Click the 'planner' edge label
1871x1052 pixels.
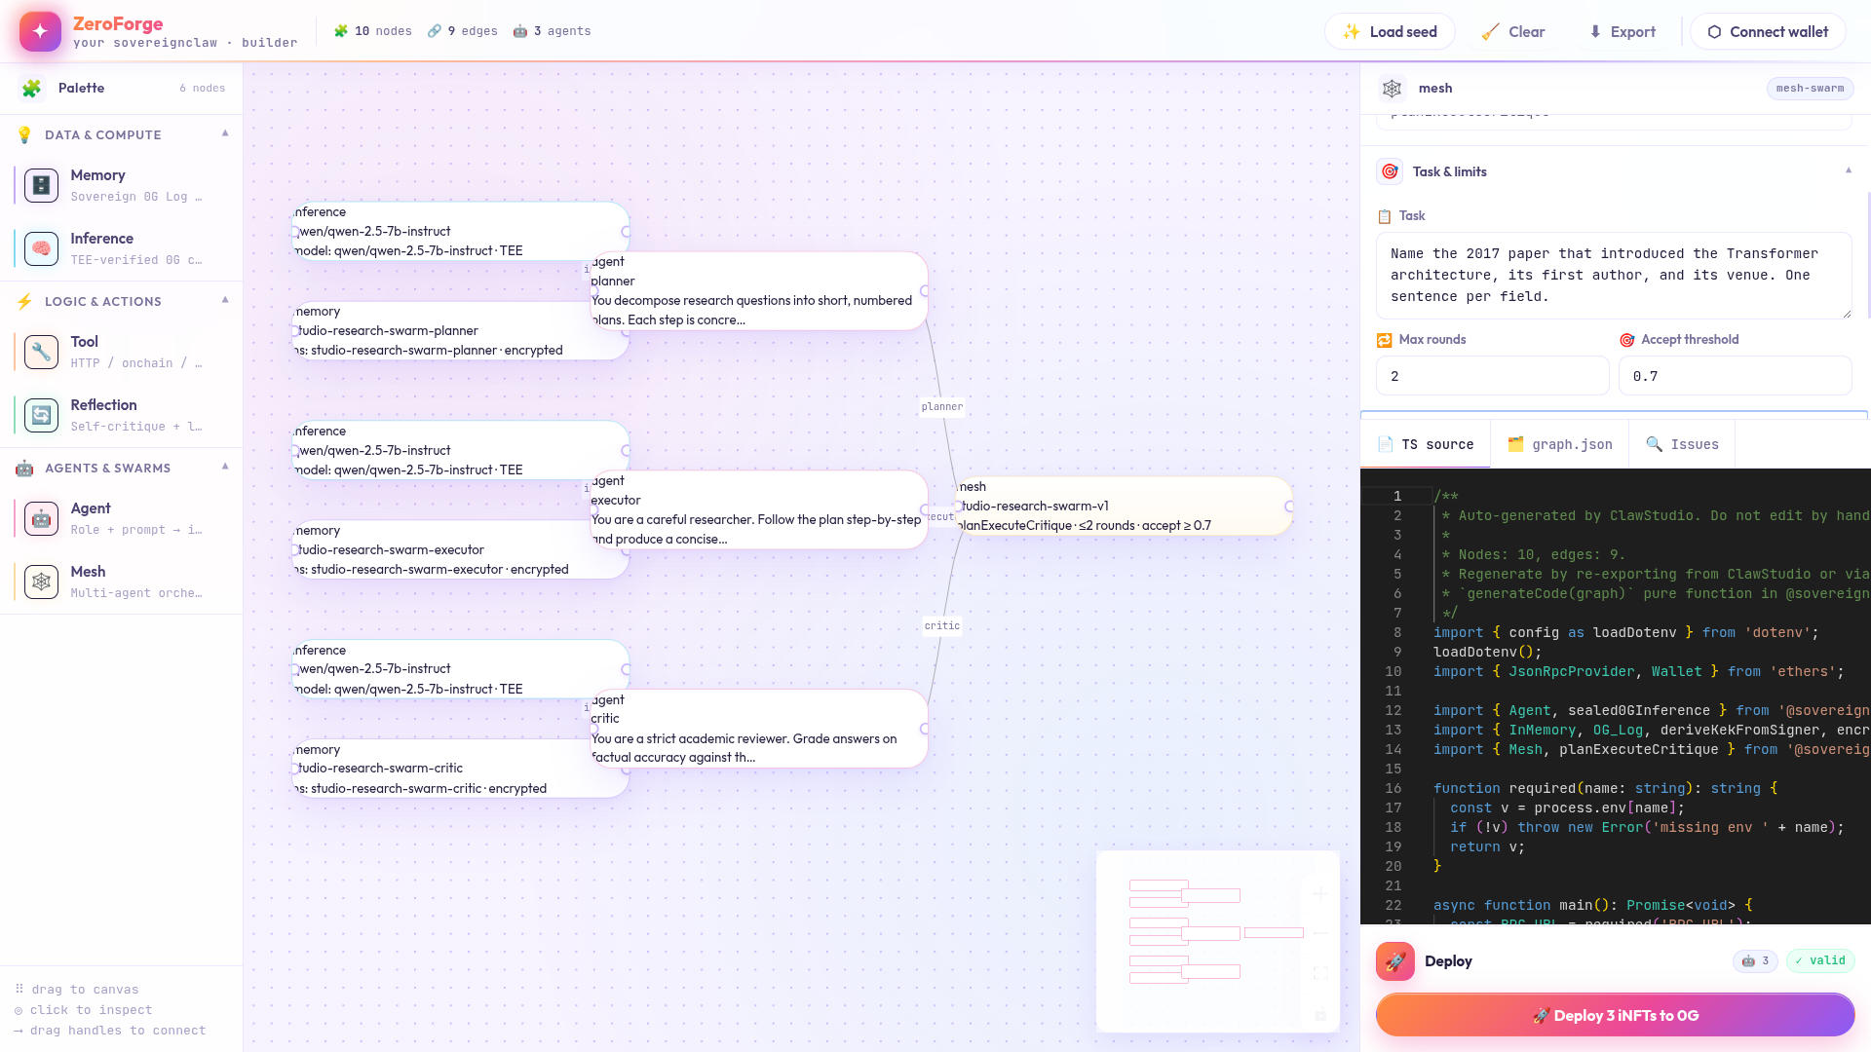click(x=942, y=407)
